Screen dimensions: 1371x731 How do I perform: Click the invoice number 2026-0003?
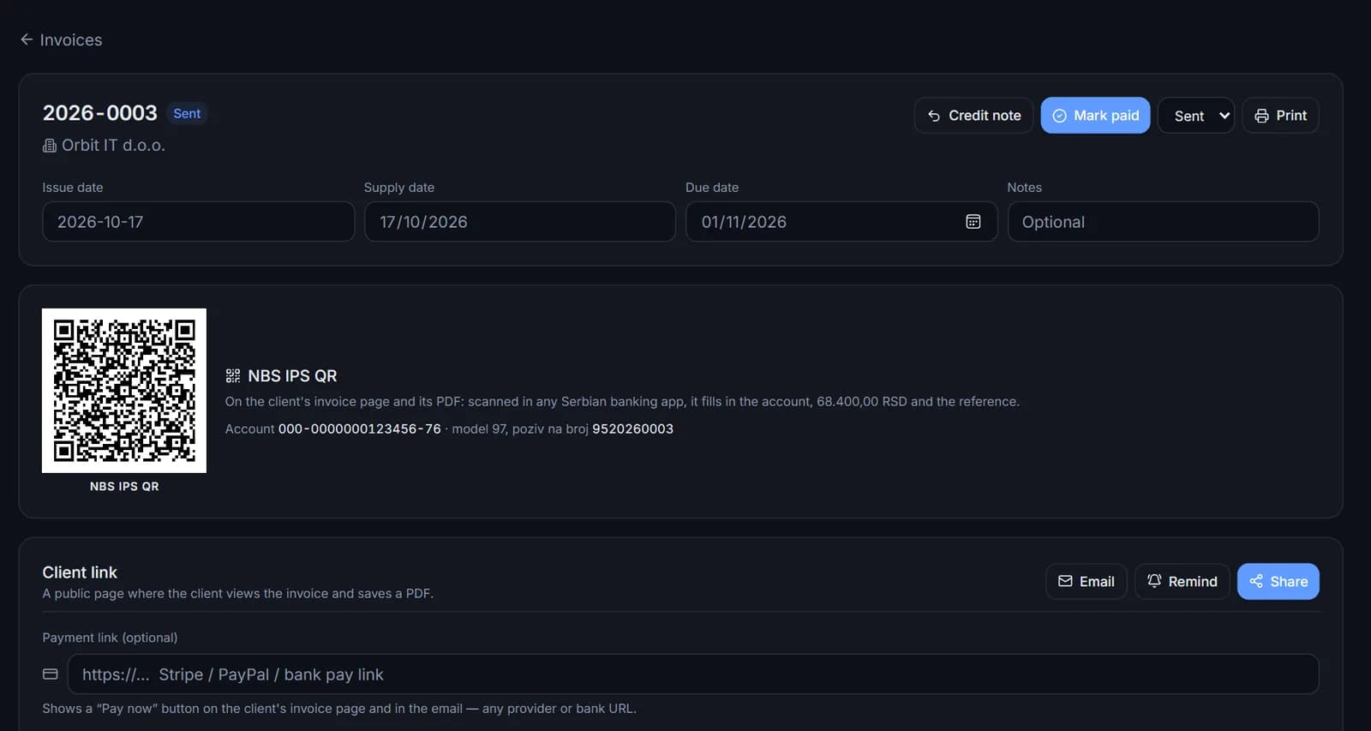(x=100, y=113)
